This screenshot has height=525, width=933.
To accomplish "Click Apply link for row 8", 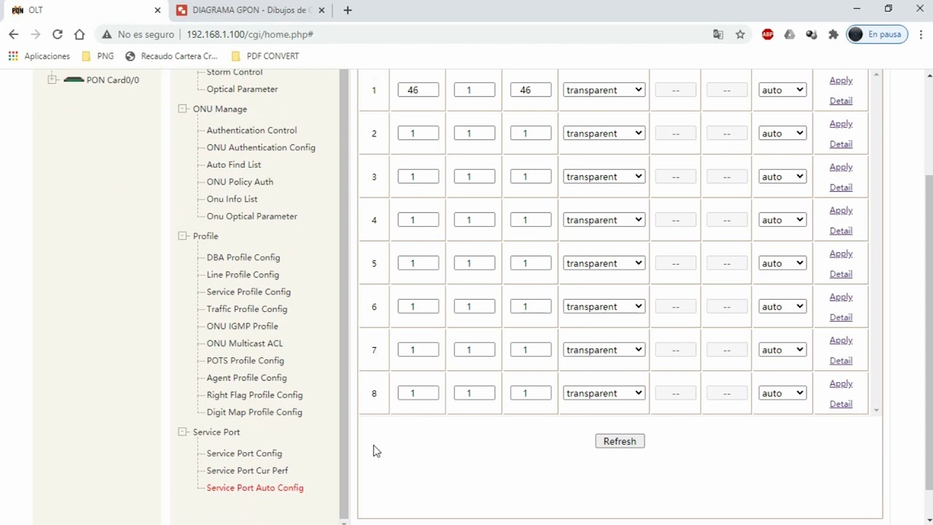I will coord(840,384).
